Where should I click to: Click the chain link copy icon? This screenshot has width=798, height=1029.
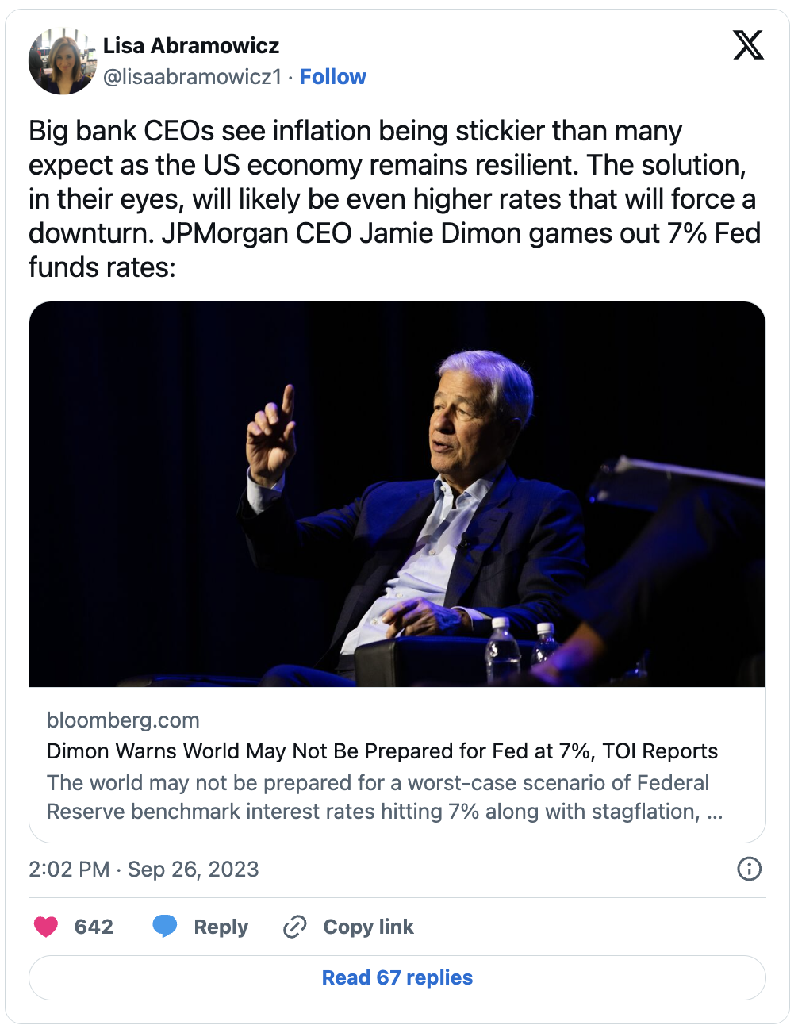click(295, 927)
